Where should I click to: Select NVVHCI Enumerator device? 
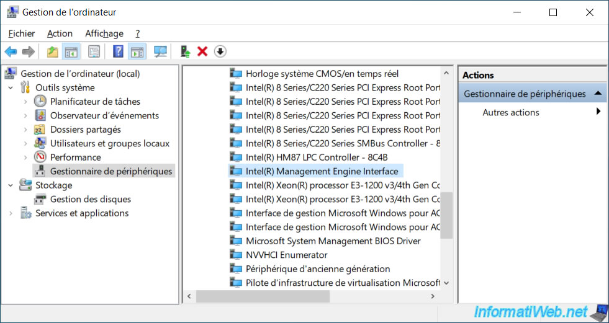pyautogui.click(x=286, y=255)
